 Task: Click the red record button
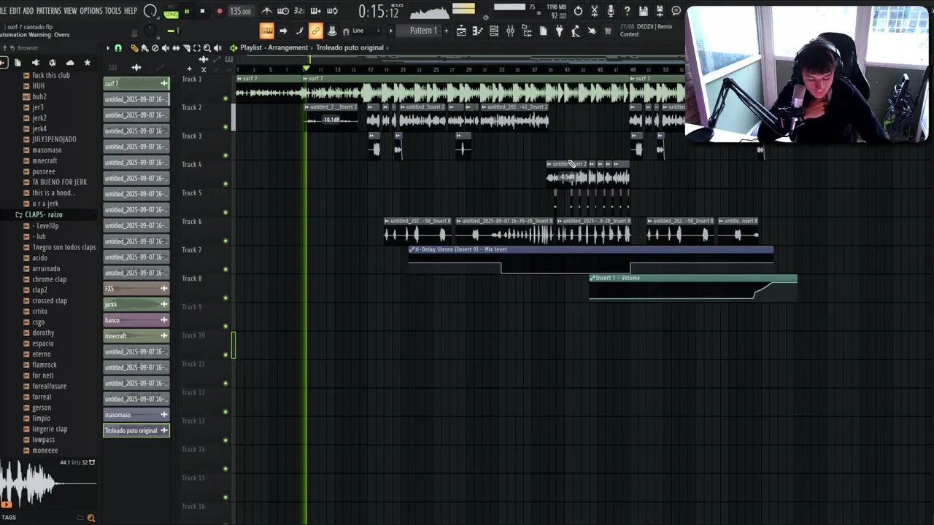[x=219, y=11]
